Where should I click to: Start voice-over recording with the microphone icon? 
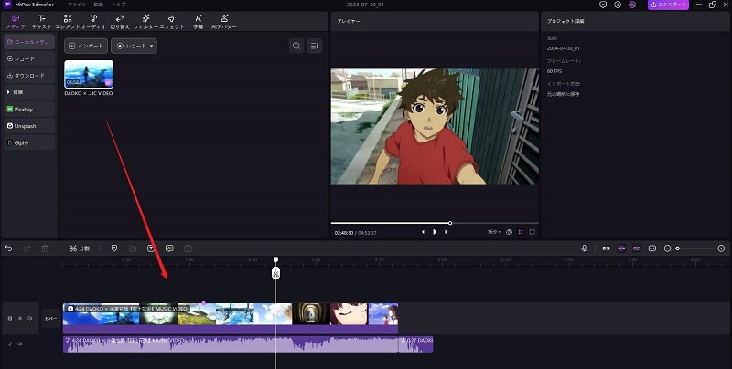(x=584, y=248)
